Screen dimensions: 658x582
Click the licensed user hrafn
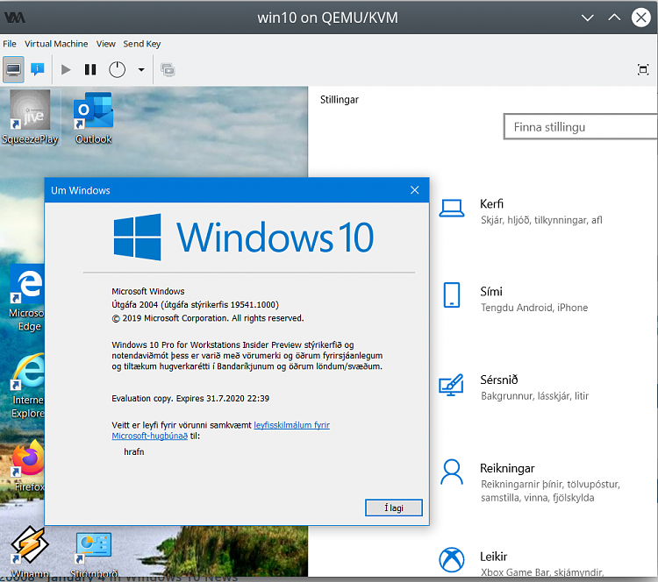click(134, 452)
